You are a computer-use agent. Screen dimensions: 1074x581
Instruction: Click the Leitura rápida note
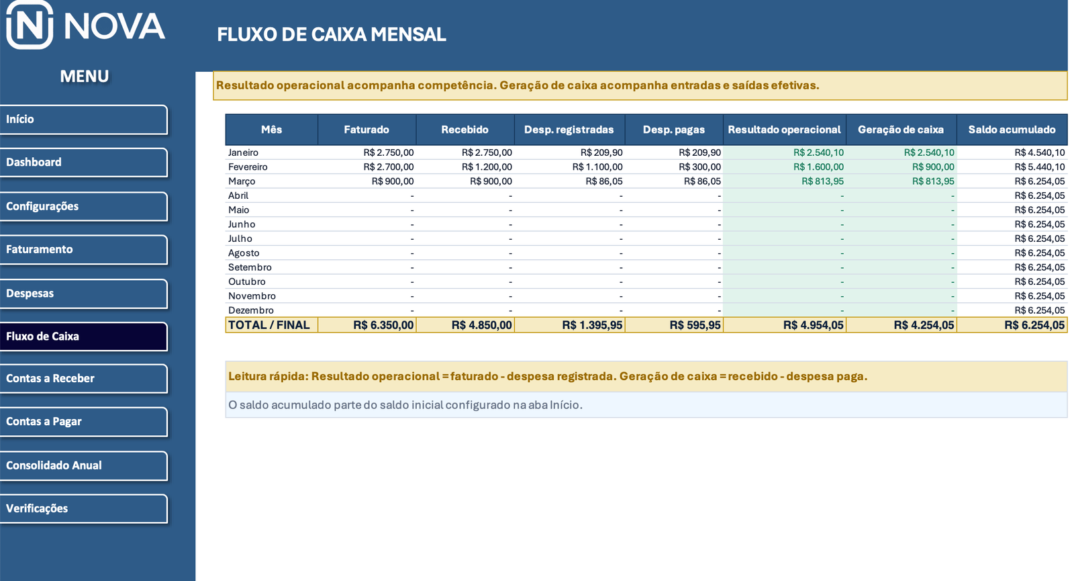[x=646, y=377]
